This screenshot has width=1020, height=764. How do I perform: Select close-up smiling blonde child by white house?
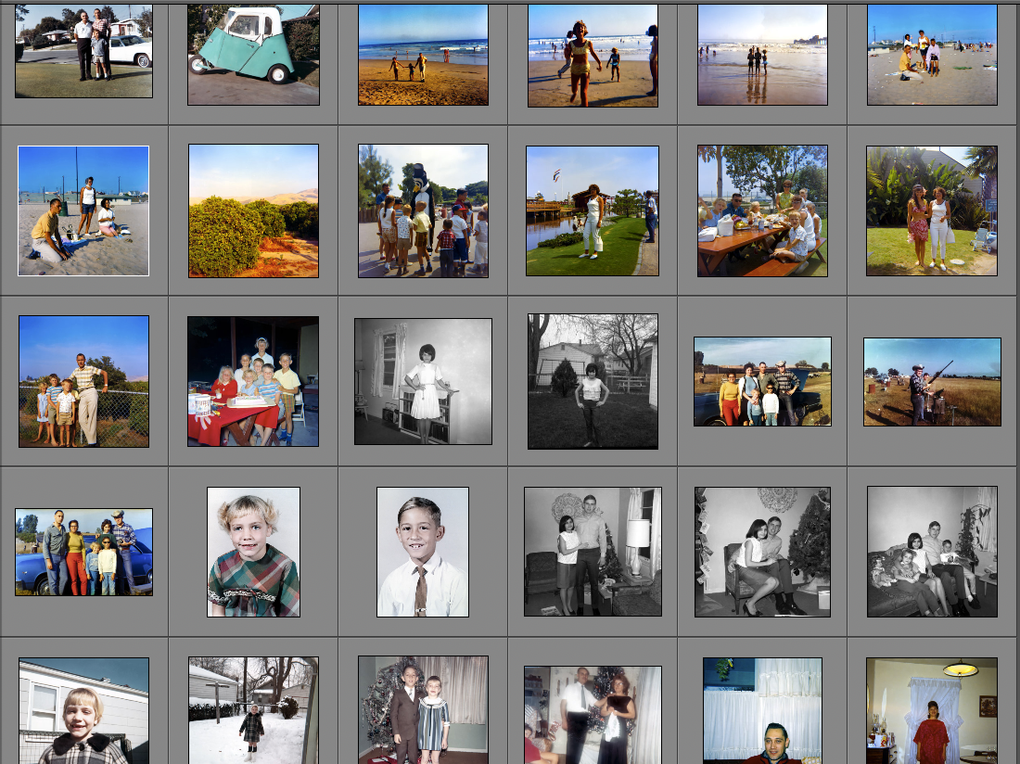pos(83,710)
